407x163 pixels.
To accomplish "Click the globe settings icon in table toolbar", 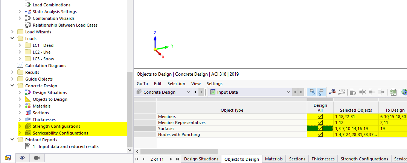I will (404, 92).
